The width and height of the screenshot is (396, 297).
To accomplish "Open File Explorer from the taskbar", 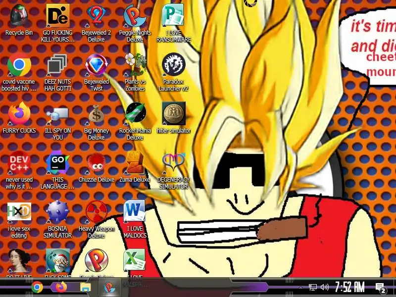I will (86, 288).
